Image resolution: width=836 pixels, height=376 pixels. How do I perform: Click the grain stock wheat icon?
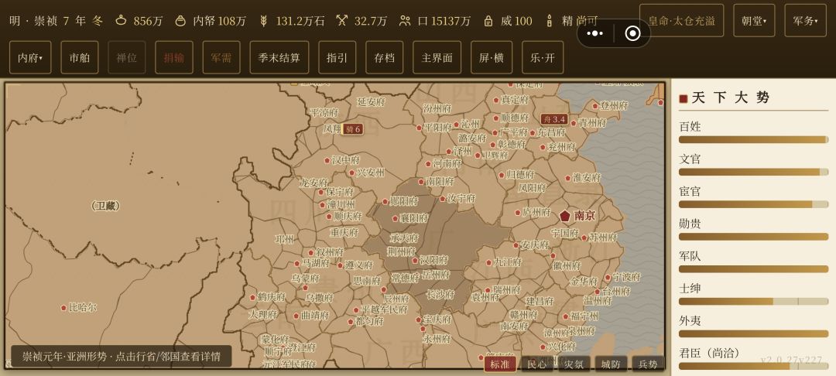point(263,21)
